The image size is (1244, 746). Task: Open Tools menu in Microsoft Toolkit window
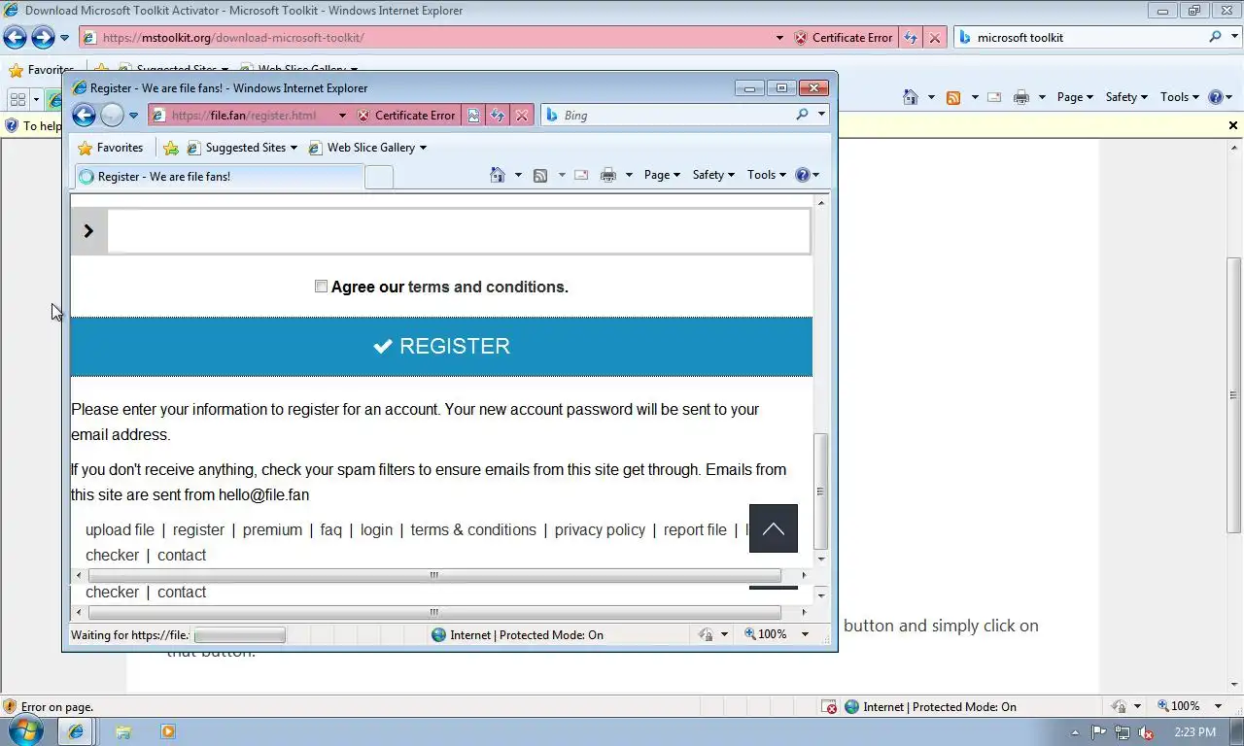(x=1180, y=97)
